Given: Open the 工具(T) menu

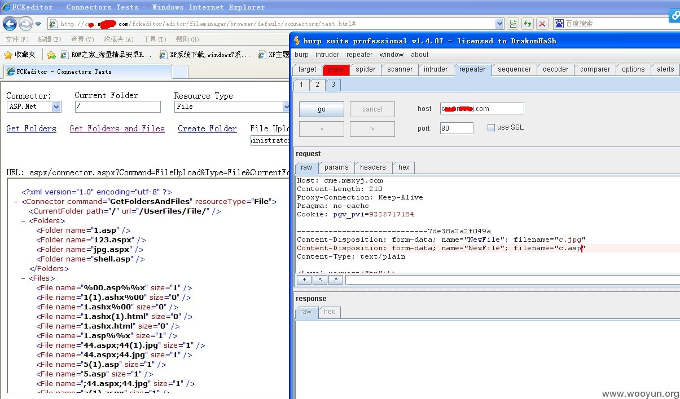Looking at the screenshot, I should tap(155, 39).
